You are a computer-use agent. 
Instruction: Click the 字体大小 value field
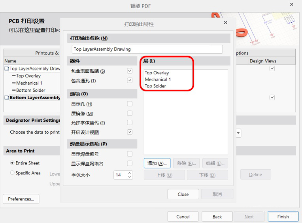point(121,175)
